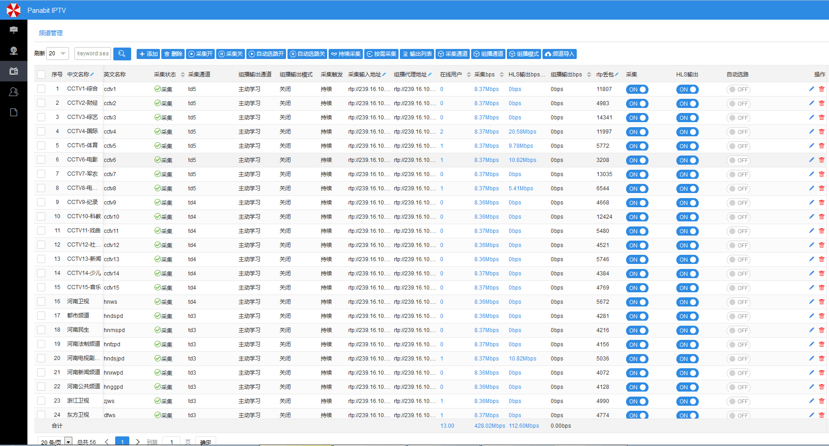829x446 pixels.
Task: Open the monitor dashboard sidebar icon
Action: [x=14, y=30]
